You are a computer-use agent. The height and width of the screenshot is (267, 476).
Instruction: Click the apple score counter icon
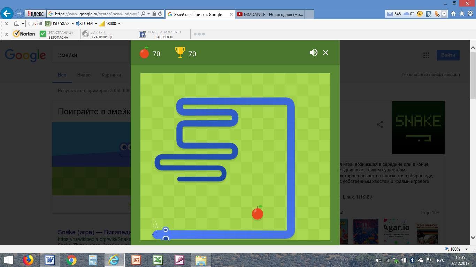144,52
